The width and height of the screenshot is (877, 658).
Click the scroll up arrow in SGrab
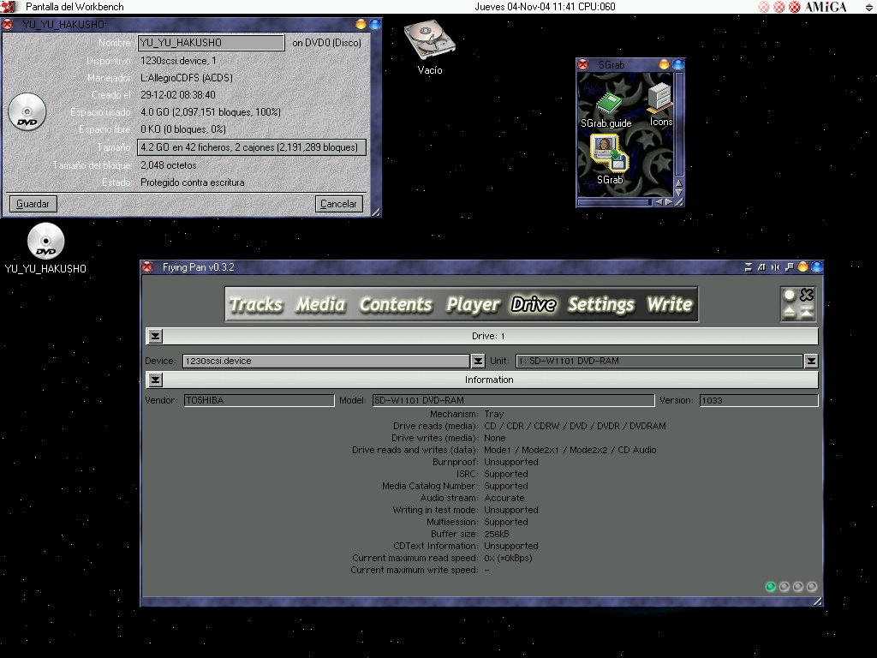(679, 183)
